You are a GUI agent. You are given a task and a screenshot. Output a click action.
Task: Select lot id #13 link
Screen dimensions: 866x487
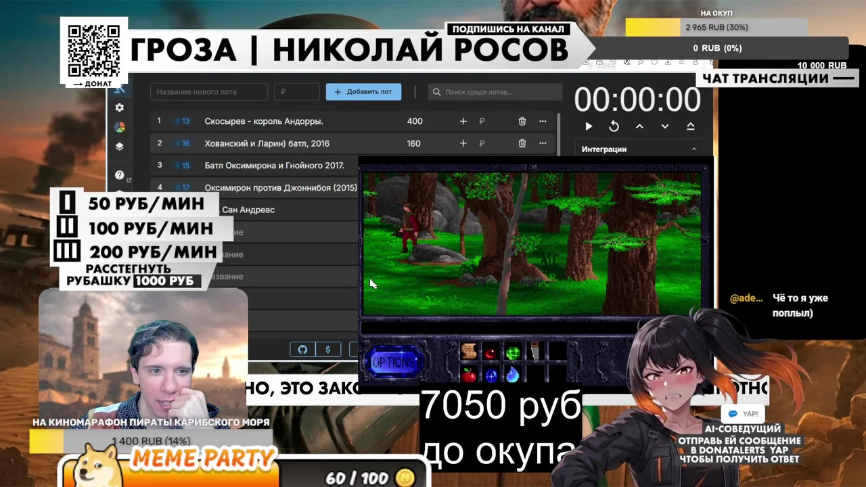coord(183,121)
